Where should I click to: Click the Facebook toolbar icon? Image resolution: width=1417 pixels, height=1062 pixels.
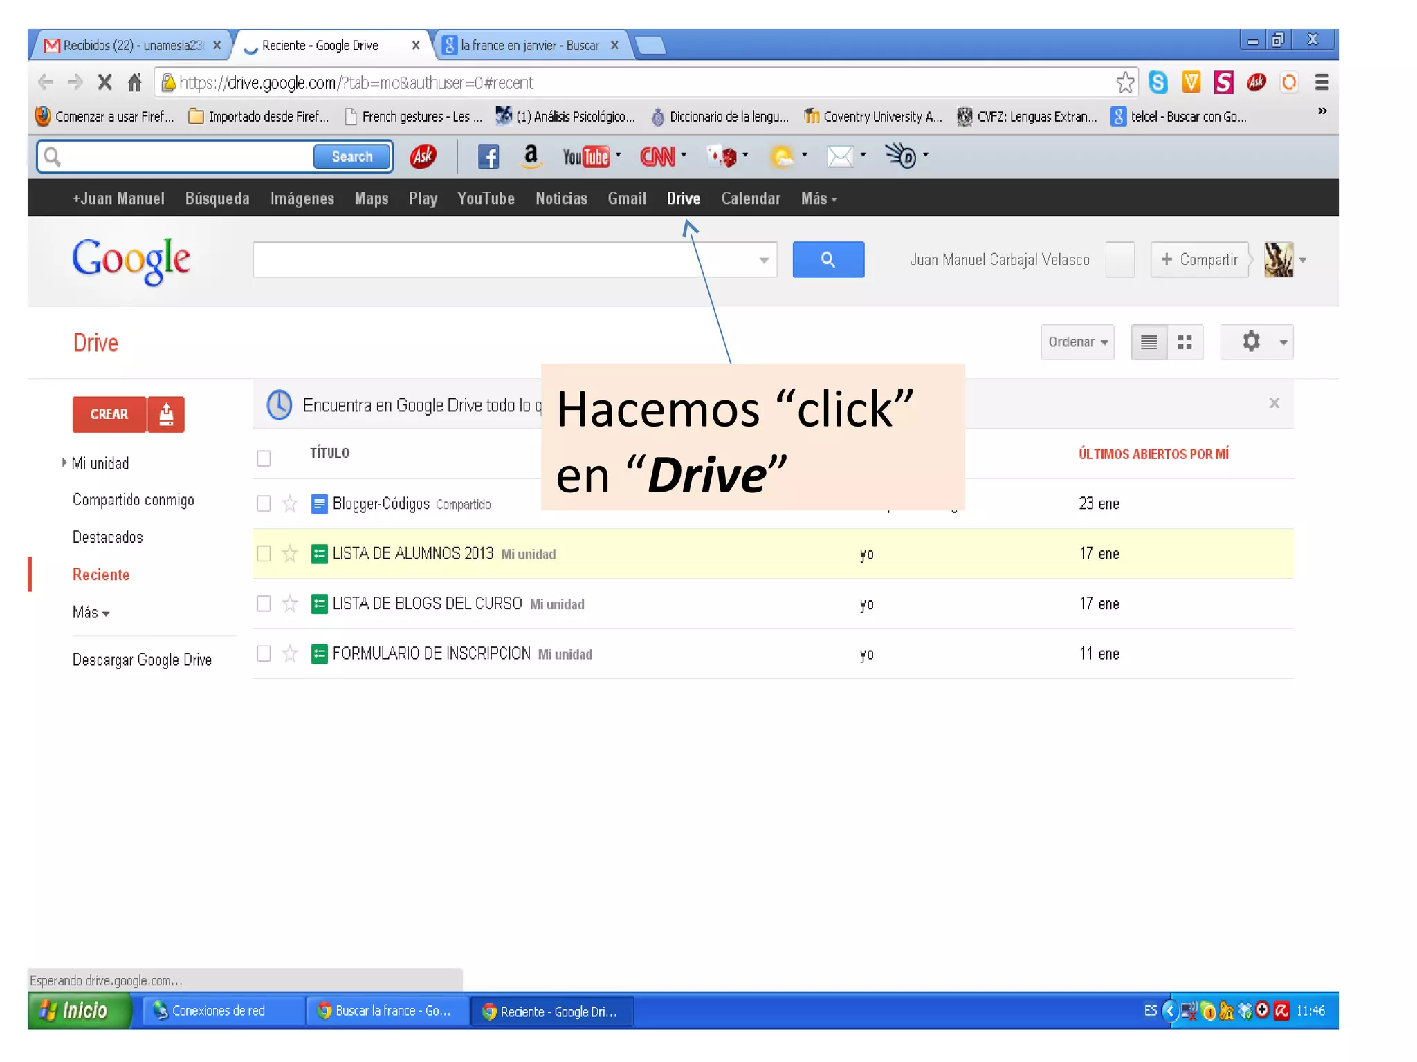[488, 157]
